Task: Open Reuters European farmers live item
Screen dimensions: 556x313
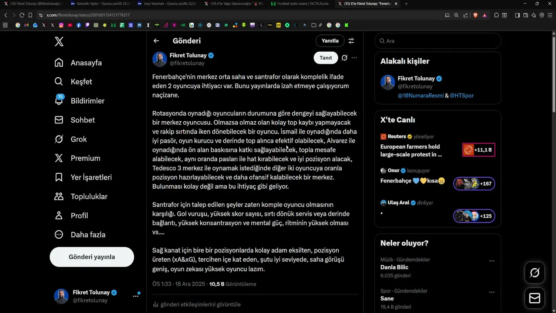Action: tap(438, 146)
